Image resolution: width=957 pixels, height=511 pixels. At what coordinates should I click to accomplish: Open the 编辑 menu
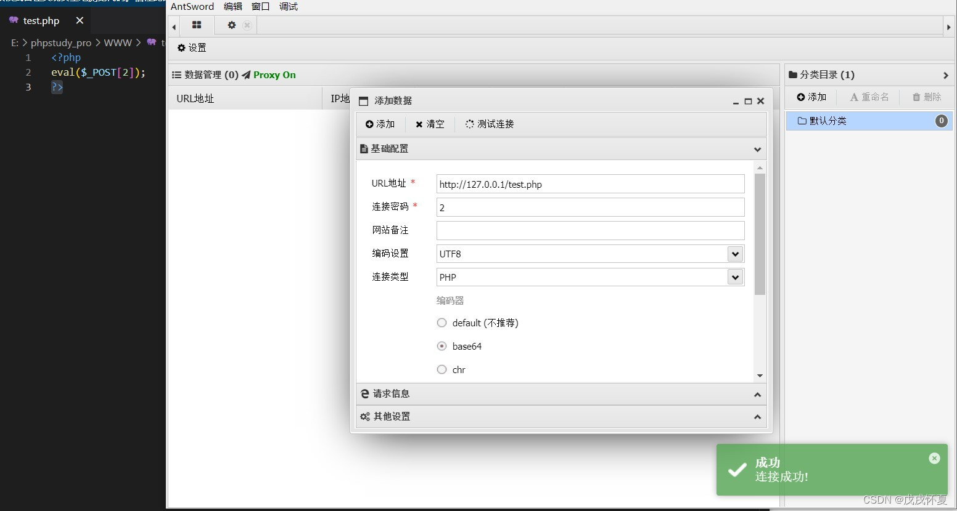tap(233, 7)
